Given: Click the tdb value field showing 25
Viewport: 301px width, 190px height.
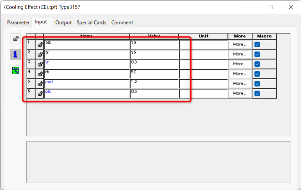Looking at the screenshot, I should (x=154, y=45).
